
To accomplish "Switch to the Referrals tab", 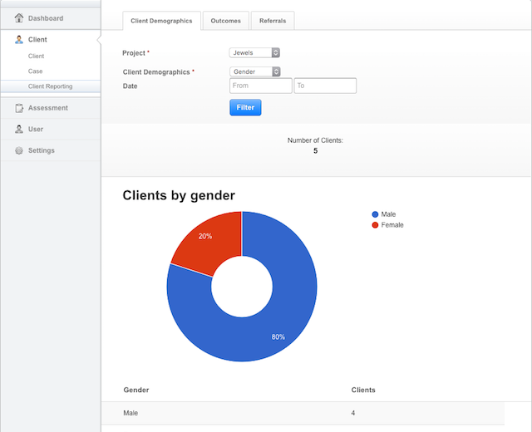I will pos(273,21).
